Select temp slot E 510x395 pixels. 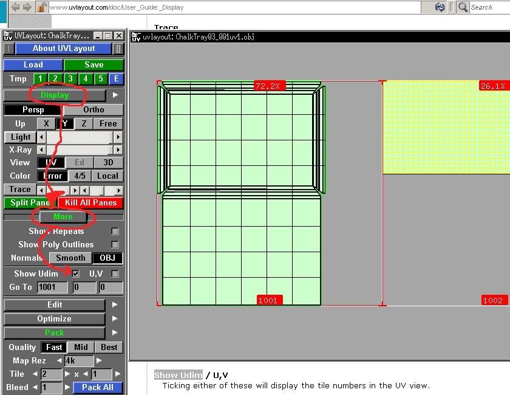[116, 79]
